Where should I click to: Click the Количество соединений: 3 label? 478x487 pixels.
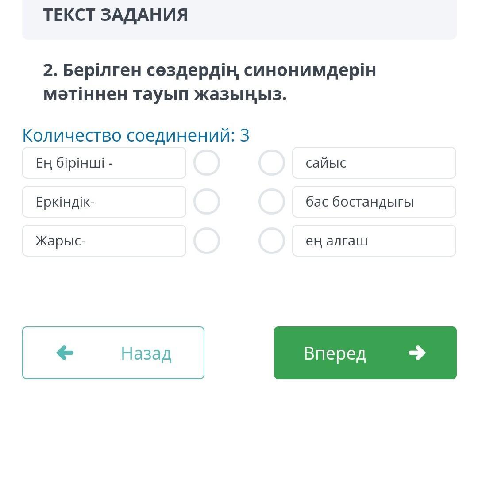tap(136, 135)
